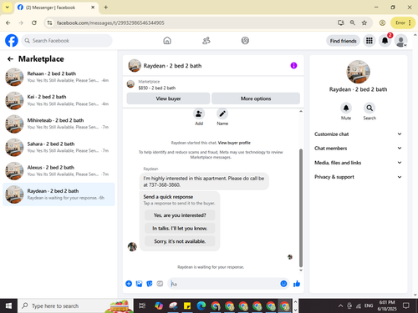Choose a GIF from the composer
The image size is (418, 313).
point(160,284)
